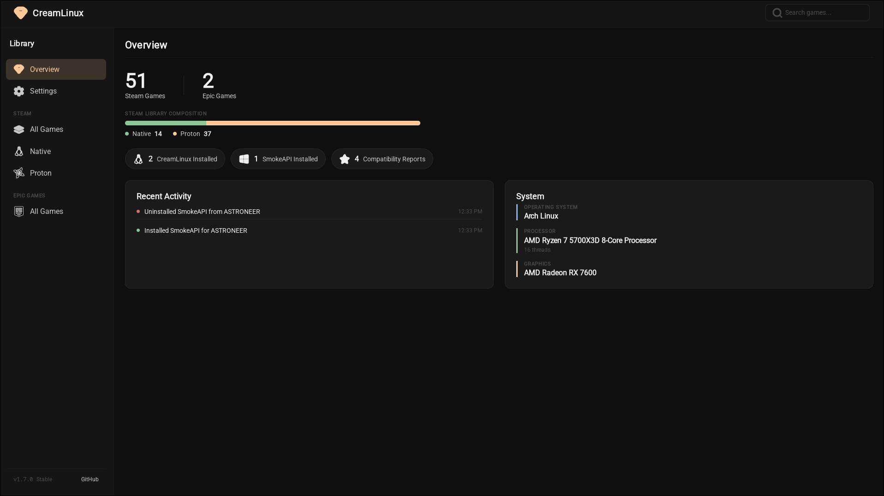Viewport: 884px width, 496px height.
Task: Click the CreamLinux app title
Action: point(58,13)
